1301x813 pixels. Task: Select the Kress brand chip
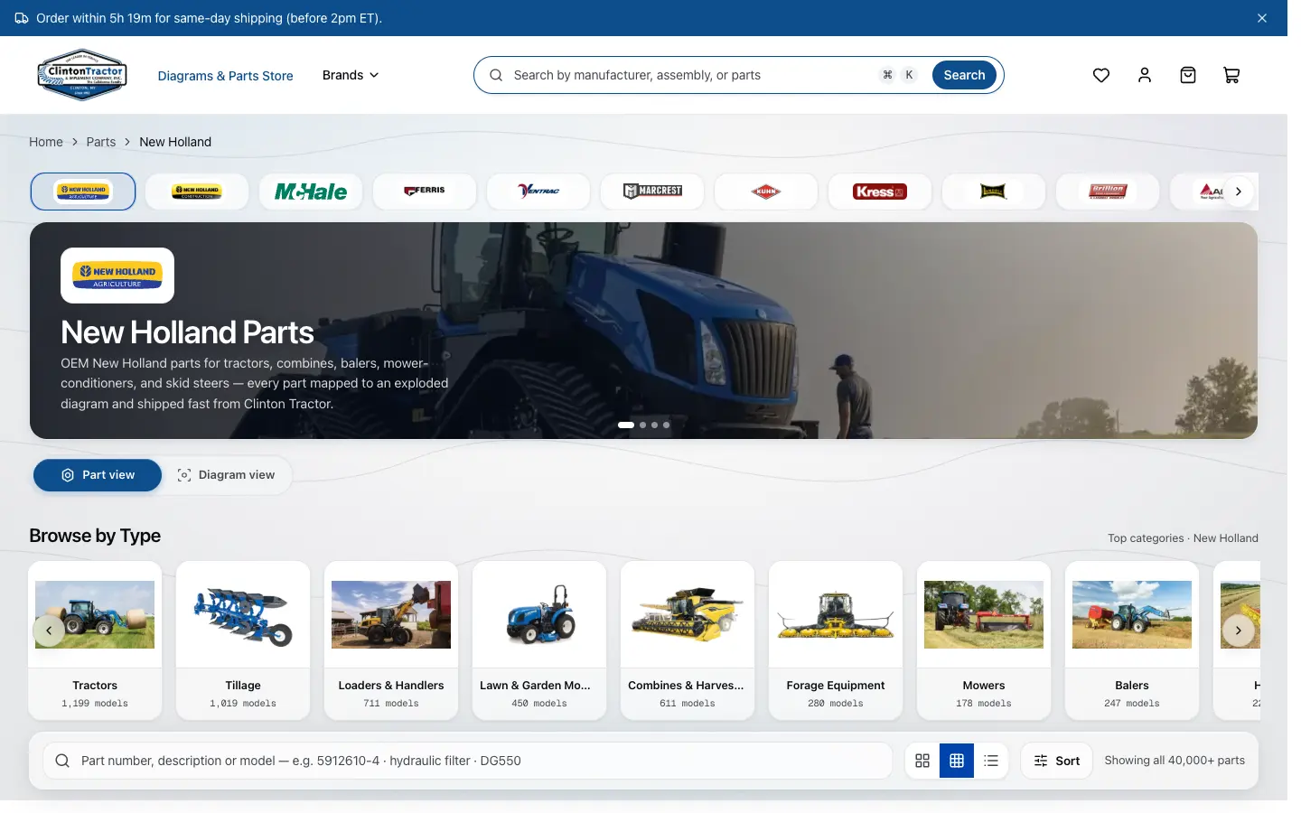(880, 192)
